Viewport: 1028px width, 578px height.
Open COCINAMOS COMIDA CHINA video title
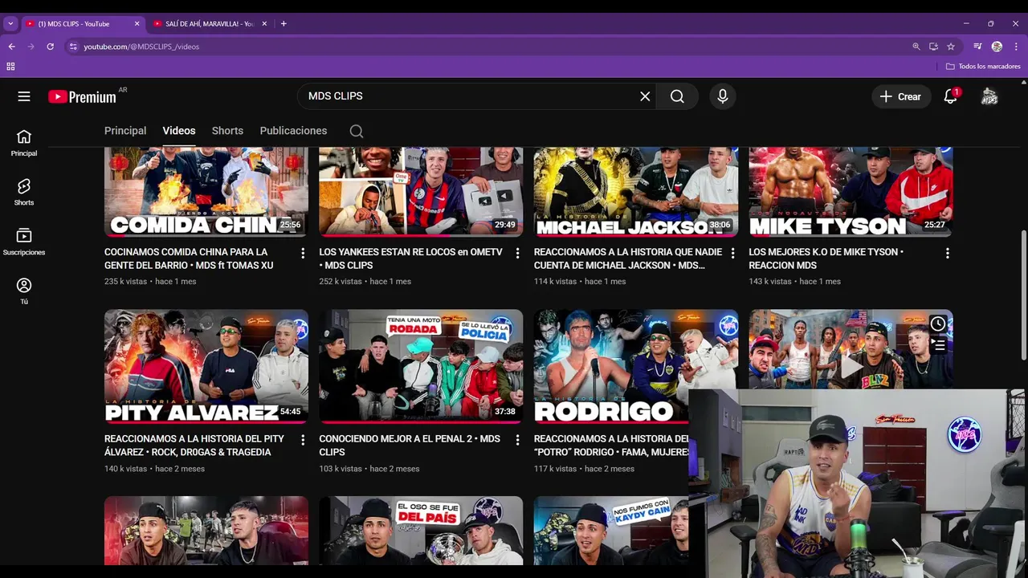pos(190,258)
